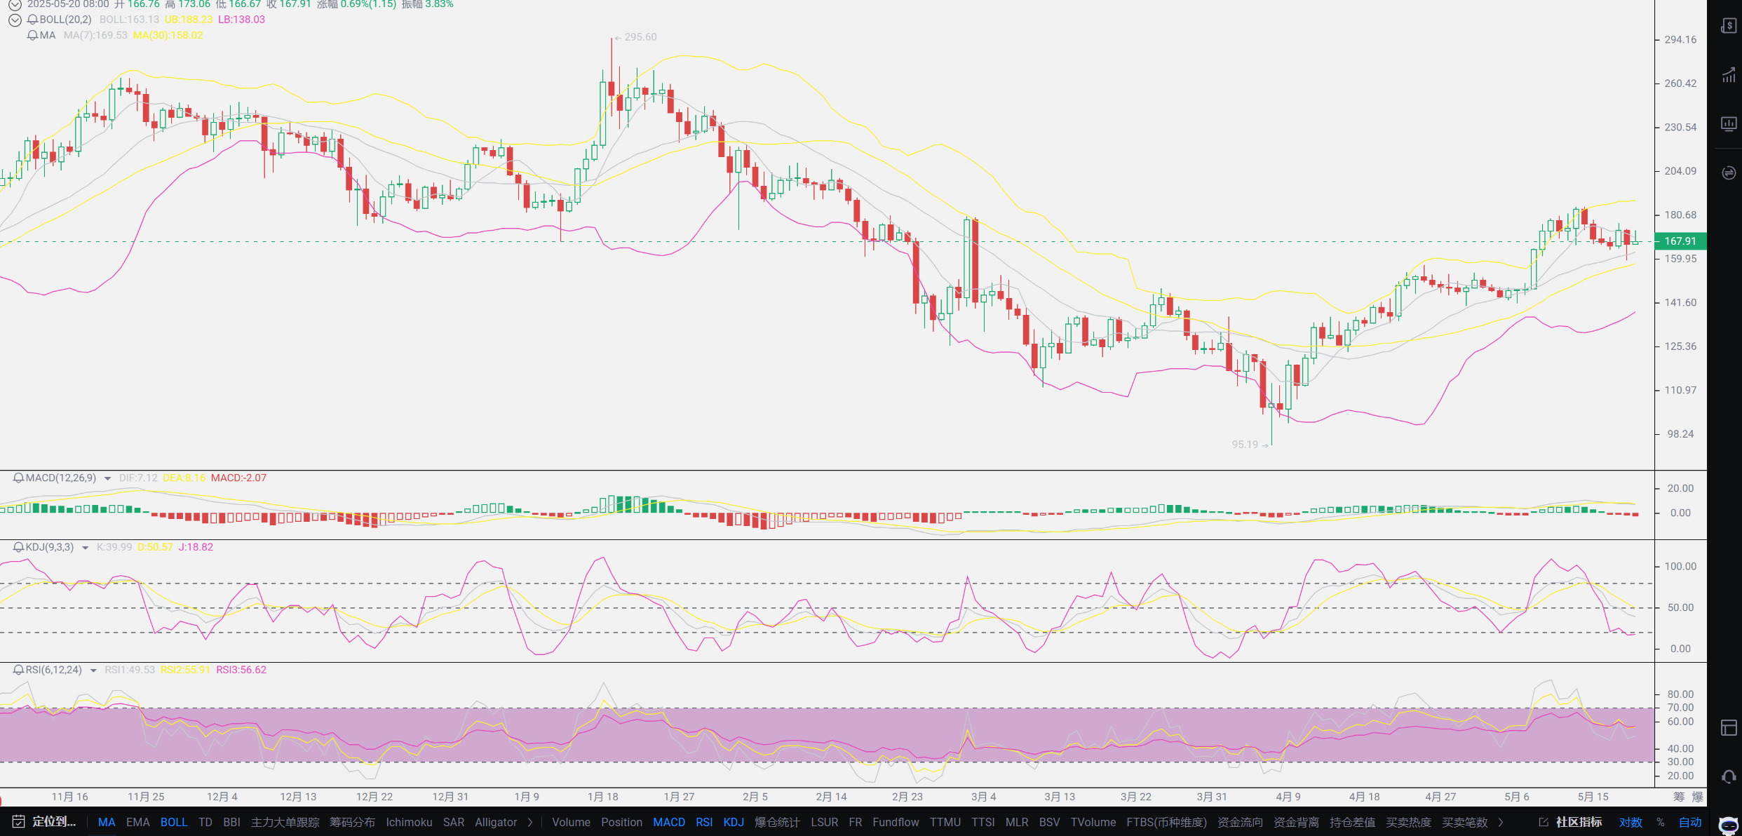This screenshot has width=1742, height=836.
Task: Toggle the RSI sub indicator
Action: 704,822
